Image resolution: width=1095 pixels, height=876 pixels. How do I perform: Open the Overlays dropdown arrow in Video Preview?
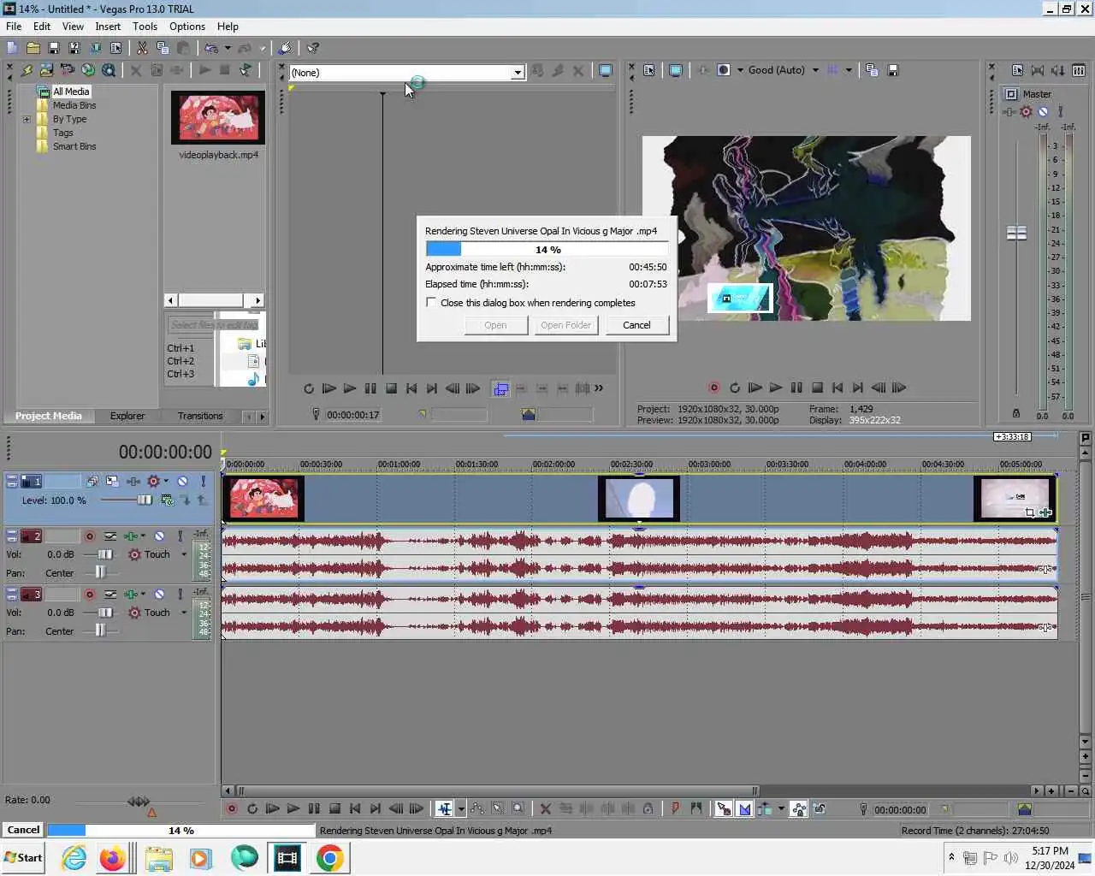[x=849, y=70]
